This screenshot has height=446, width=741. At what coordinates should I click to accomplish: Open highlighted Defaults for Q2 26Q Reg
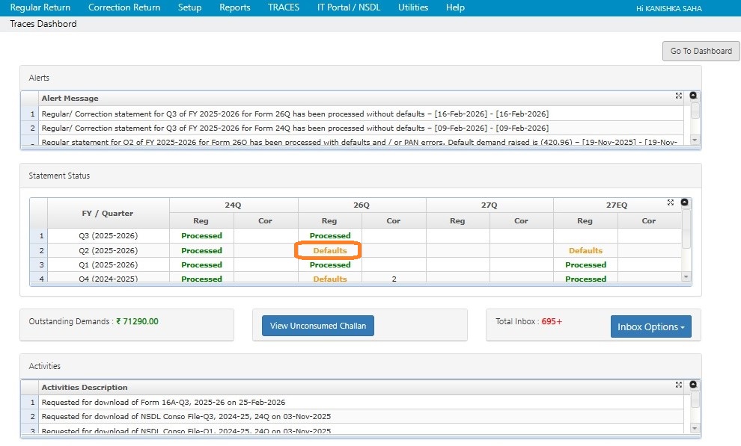pos(330,250)
